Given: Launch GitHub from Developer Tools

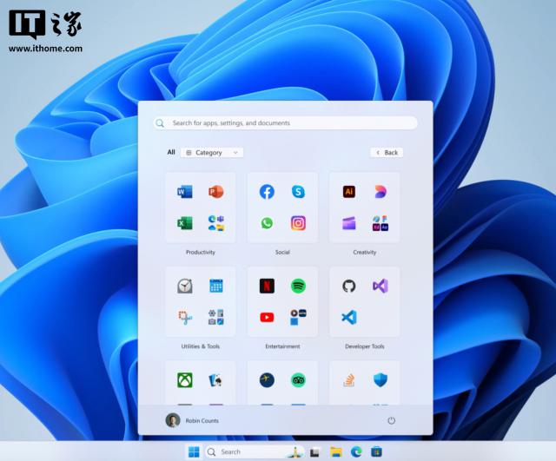Looking at the screenshot, I should [348, 286].
